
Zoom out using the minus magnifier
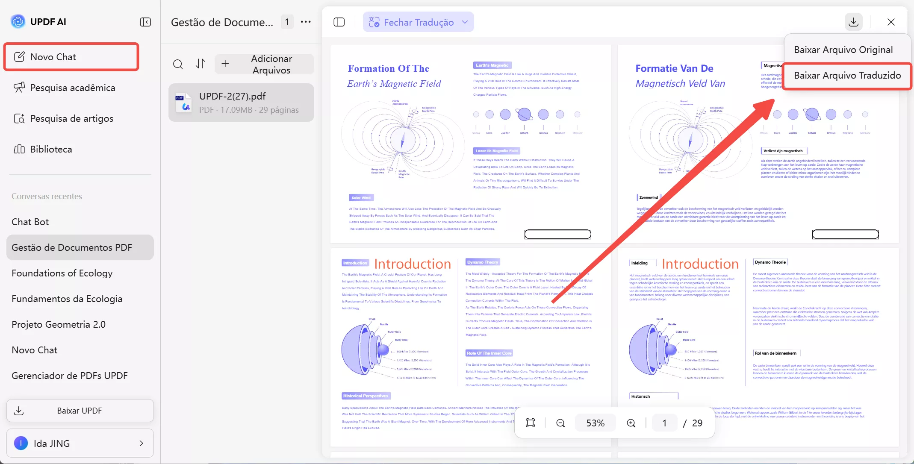tap(560, 423)
